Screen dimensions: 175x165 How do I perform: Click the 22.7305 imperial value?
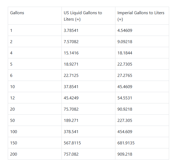125,64
